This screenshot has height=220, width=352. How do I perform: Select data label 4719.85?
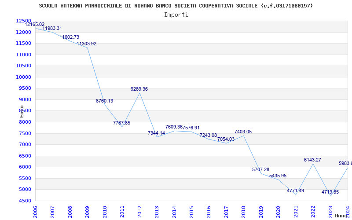click(330, 192)
